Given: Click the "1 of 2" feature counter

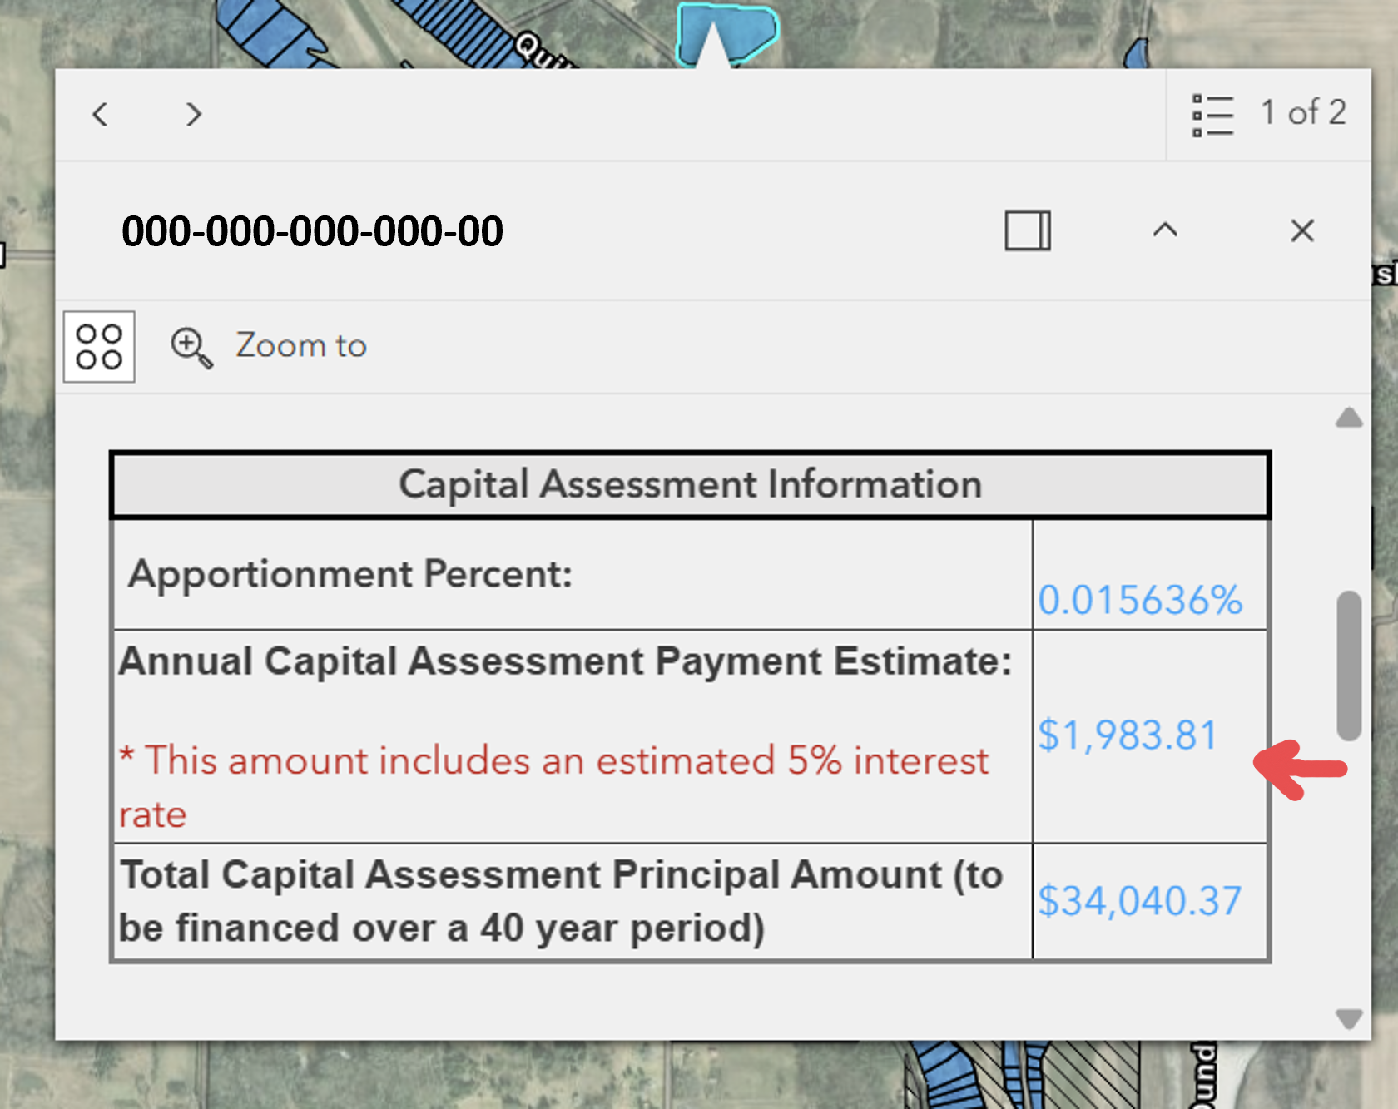Looking at the screenshot, I should (1302, 112).
